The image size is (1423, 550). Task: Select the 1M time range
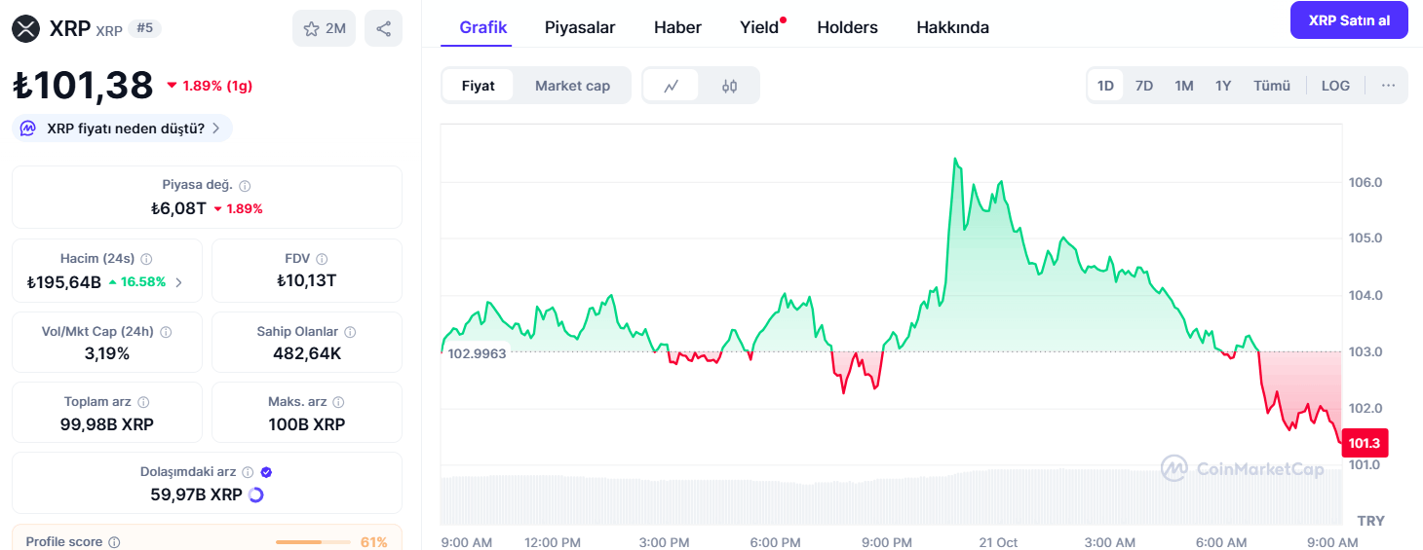tap(1184, 86)
